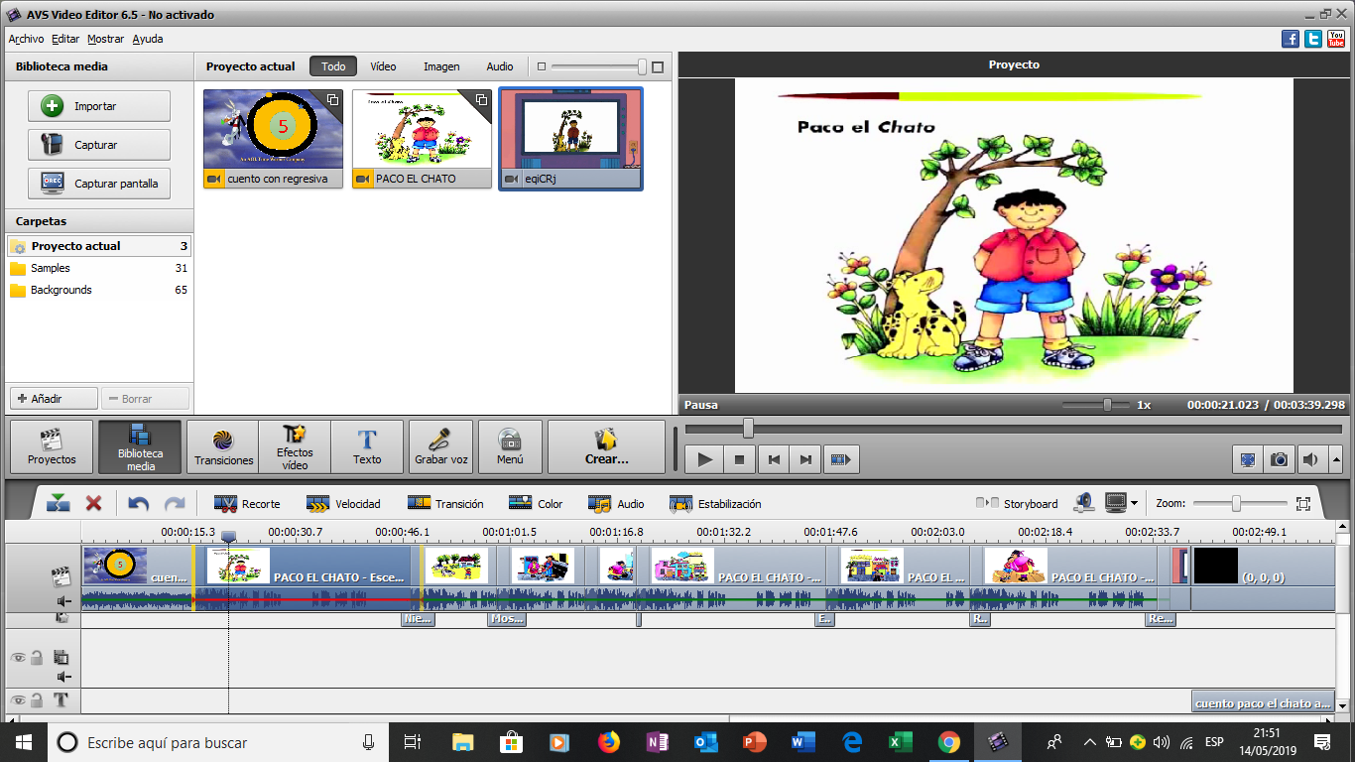Screen dimensions: 1355x762
Task: Open the Mostrar menu
Action: pos(105,39)
